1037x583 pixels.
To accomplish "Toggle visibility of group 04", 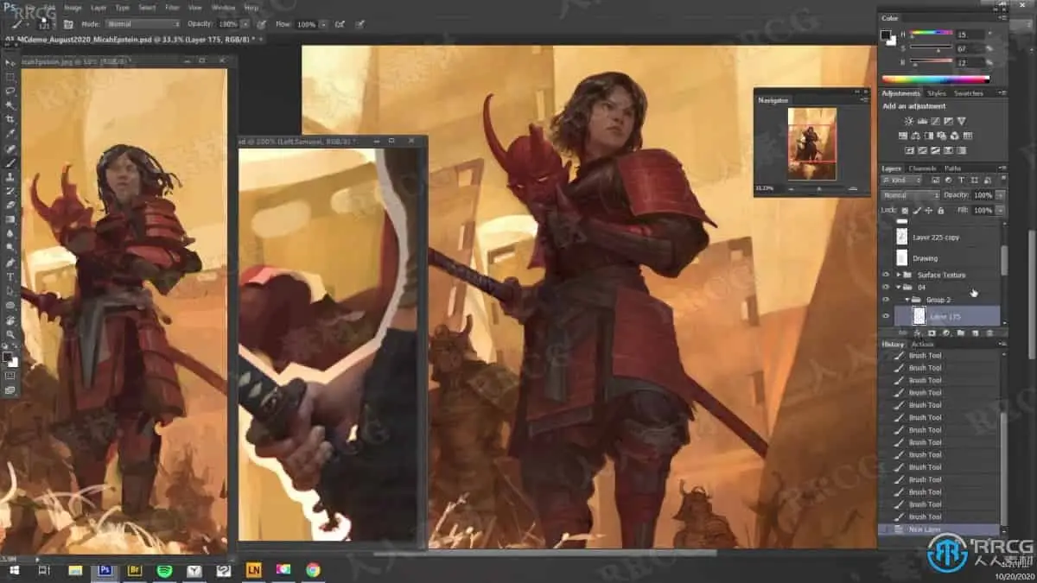I will [x=885, y=287].
